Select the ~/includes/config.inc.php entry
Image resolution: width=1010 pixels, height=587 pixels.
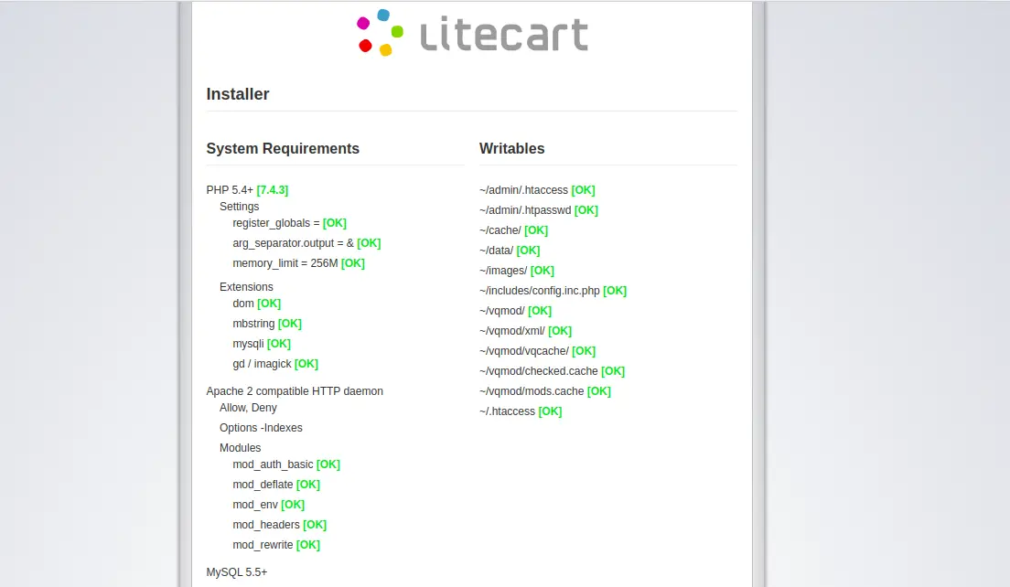point(553,291)
